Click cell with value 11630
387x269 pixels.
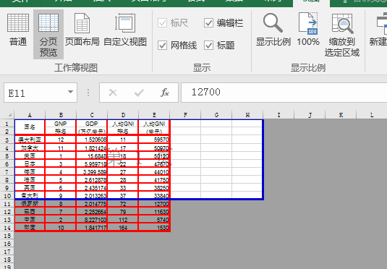coord(154,212)
